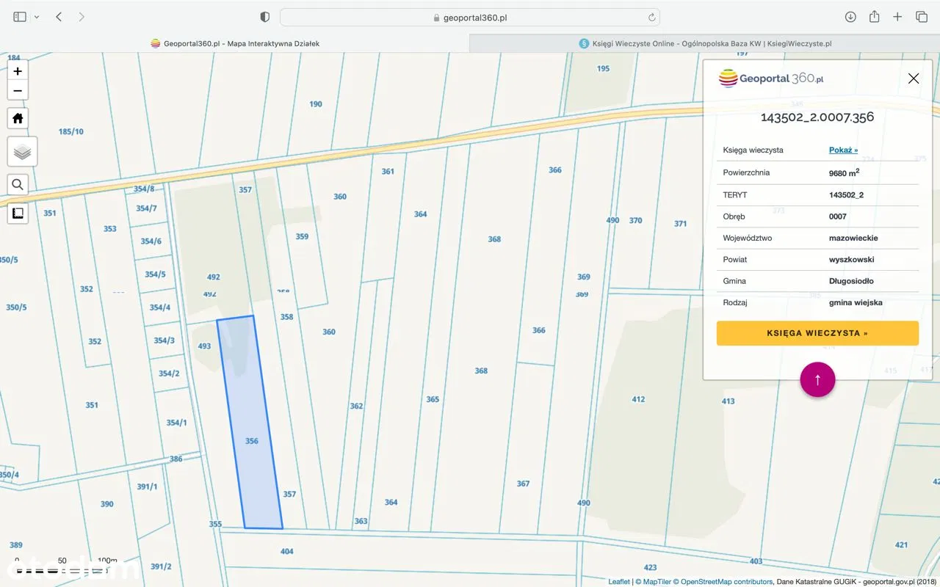Image resolution: width=940 pixels, height=587 pixels.
Task: Select highlighted parcel 356 on map
Action: pyautogui.click(x=252, y=441)
